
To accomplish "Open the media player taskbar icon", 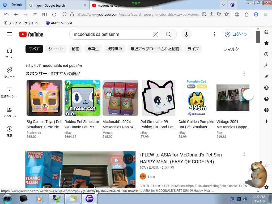I will pyautogui.click(x=39, y=199).
